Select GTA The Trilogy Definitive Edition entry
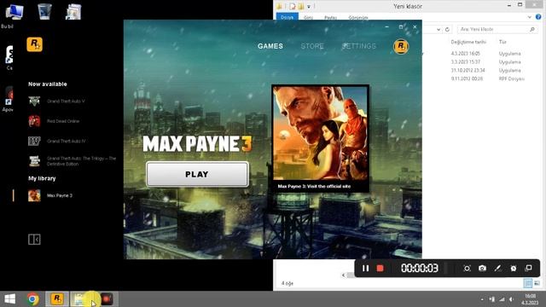 pyautogui.click(x=73, y=161)
